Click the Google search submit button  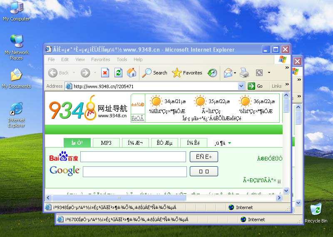204,171
